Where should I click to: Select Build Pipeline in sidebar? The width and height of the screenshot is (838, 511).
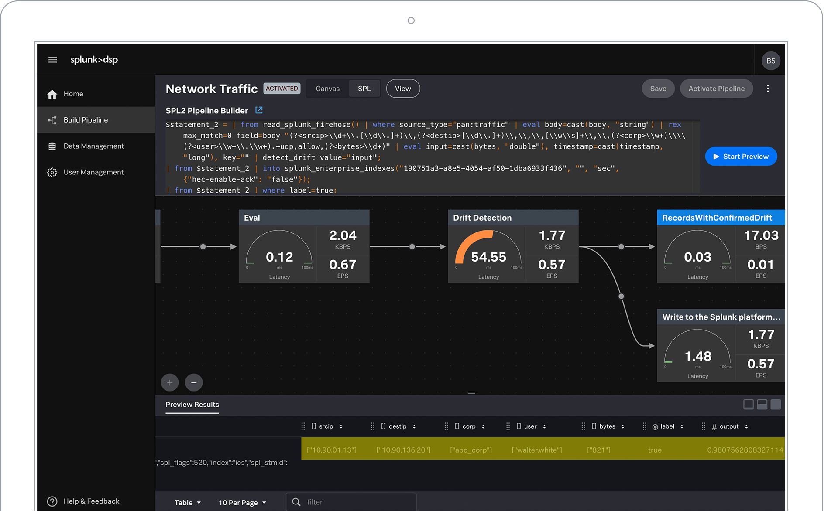pyautogui.click(x=96, y=120)
